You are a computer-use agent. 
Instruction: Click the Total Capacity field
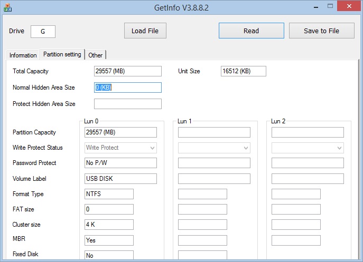(x=128, y=71)
